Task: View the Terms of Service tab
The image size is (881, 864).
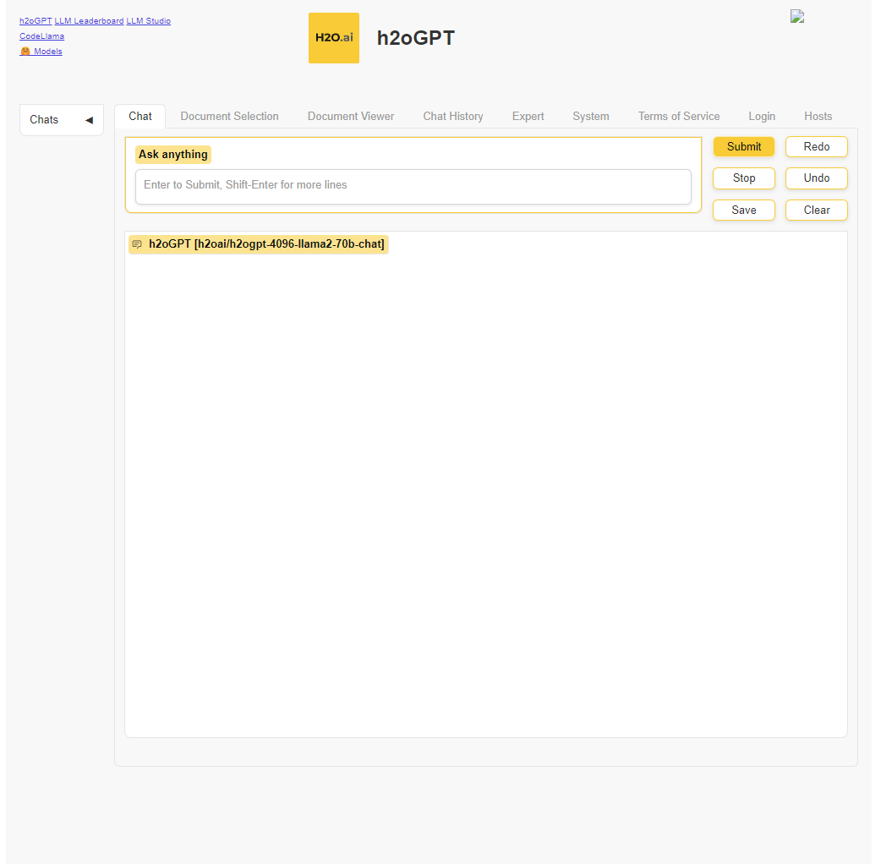Action: click(x=678, y=117)
